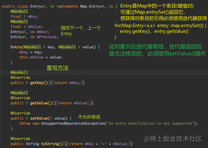Click the 'mKey' field in 'final K mKey;'
Image resolution: width=208 pixels, height=148 pixels.
pos(32,17)
